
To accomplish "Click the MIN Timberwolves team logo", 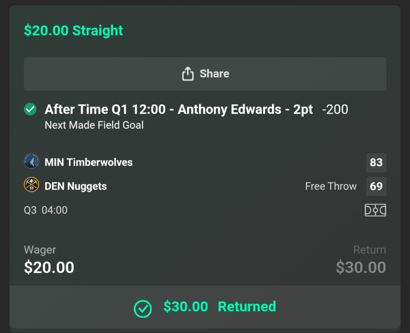I will [30, 162].
